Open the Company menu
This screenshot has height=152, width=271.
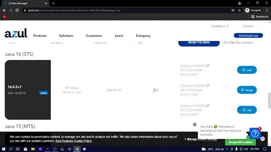click(x=143, y=35)
